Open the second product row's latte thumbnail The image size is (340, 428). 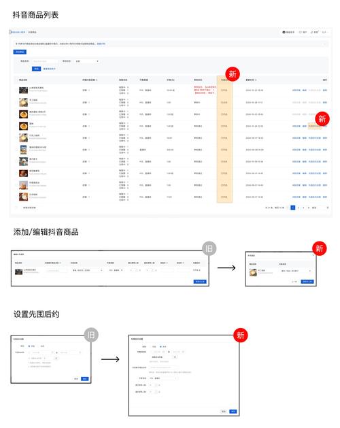tap(24, 102)
